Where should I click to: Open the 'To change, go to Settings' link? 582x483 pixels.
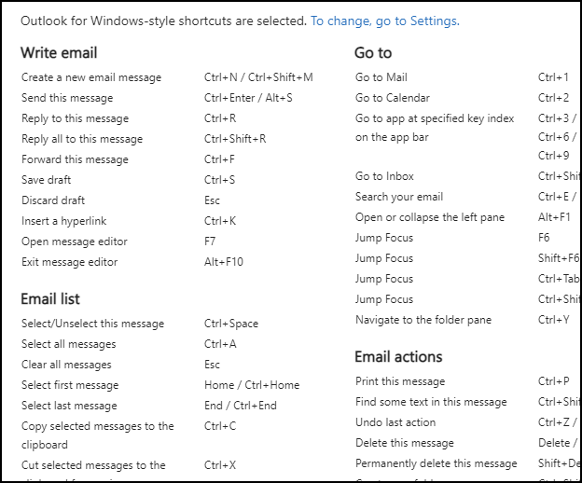(385, 21)
